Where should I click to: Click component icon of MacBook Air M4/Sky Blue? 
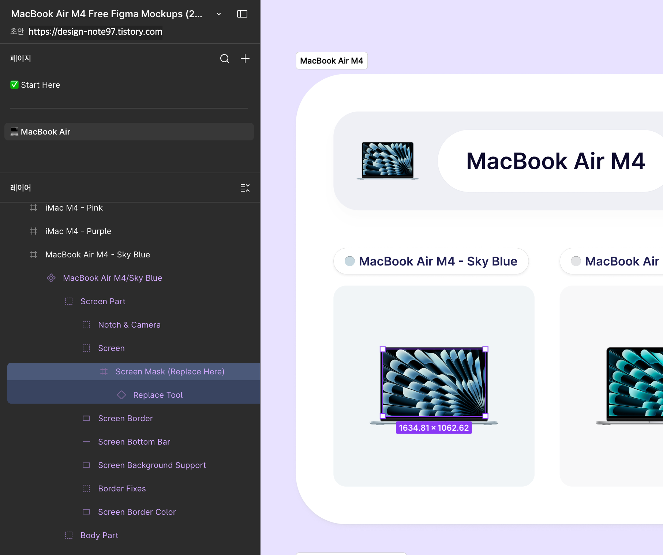tap(51, 278)
